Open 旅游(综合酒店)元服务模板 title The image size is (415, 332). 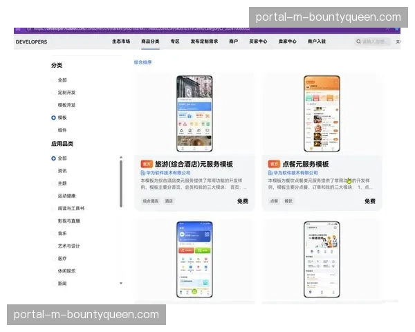point(194,164)
